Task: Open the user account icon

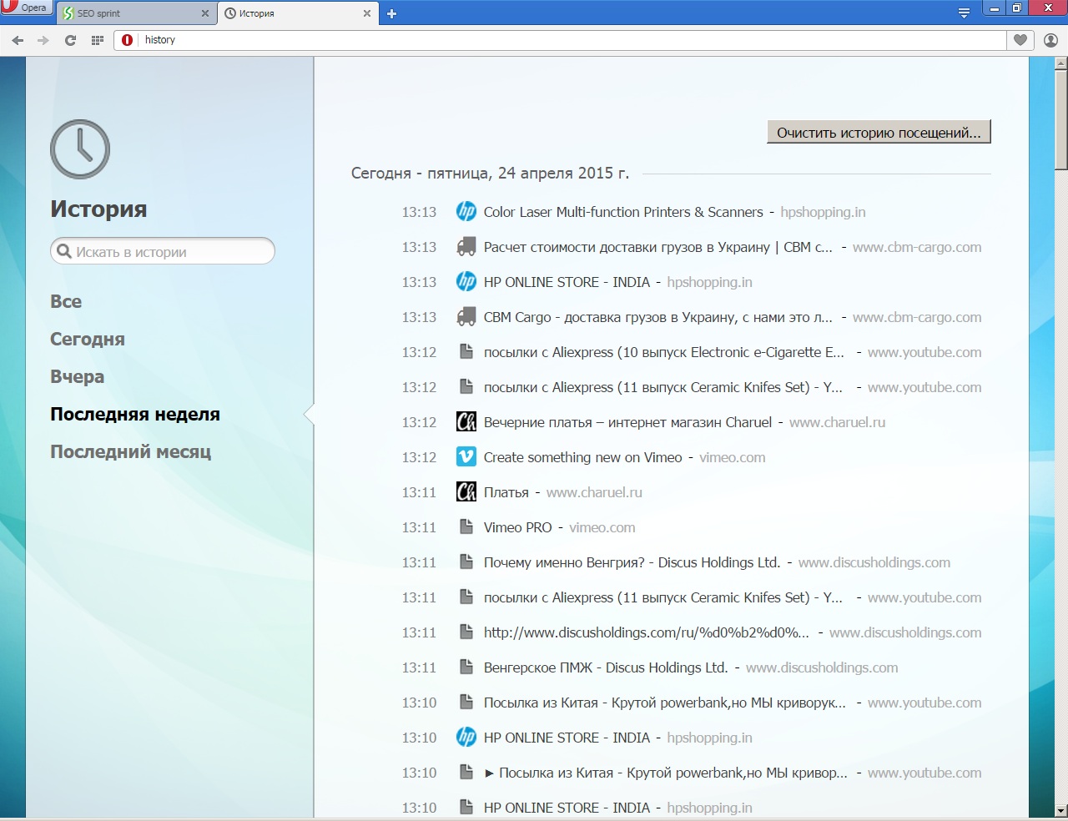Action: 1050,40
